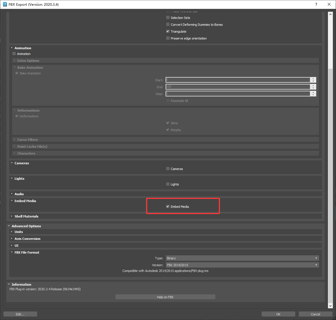Image resolution: width=336 pixels, height=320 pixels.
Task: Click the 3ds Max app icon in title bar
Action: point(5,4)
